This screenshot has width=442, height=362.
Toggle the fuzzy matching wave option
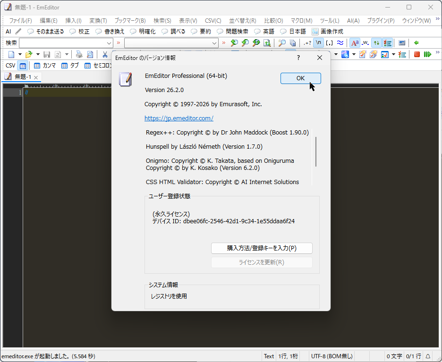tap(340, 43)
